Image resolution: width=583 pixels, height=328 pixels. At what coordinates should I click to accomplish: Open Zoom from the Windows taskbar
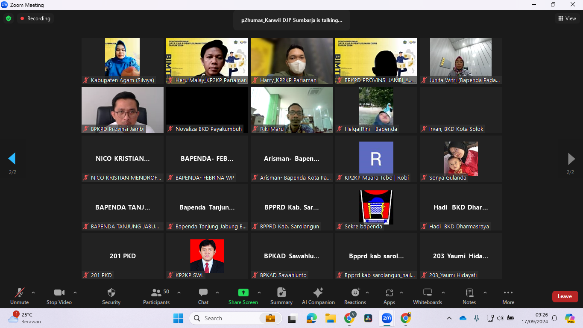coord(387,318)
